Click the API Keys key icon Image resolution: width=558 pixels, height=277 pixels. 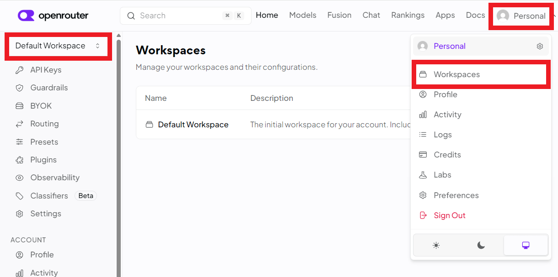(19, 70)
